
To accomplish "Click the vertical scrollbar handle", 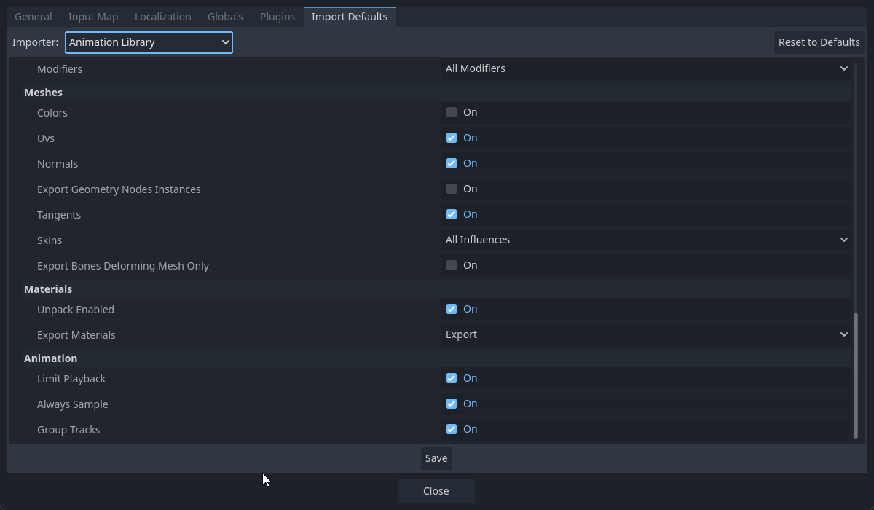I will point(856,375).
